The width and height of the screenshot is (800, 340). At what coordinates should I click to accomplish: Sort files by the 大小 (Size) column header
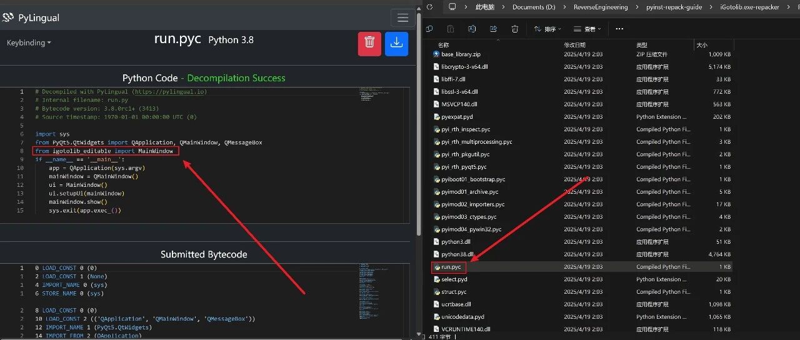point(702,45)
